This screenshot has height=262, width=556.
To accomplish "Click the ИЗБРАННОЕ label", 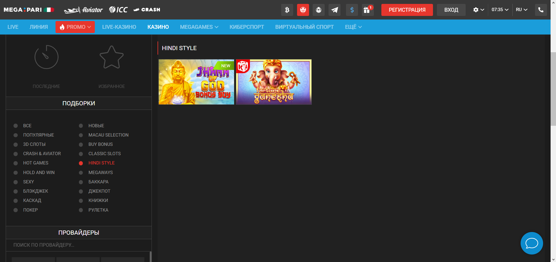I will tap(112, 86).
